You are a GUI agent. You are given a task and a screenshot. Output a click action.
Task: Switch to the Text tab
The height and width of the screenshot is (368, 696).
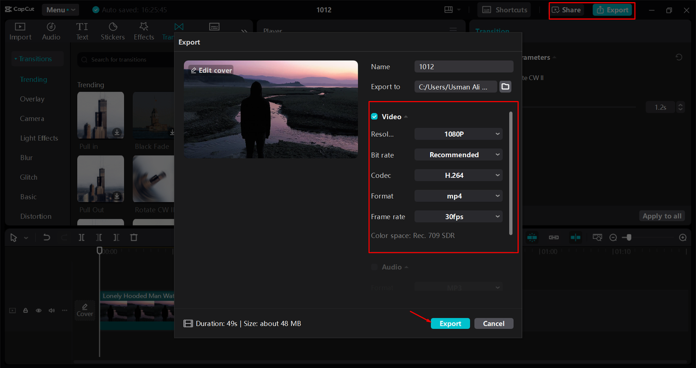[82, 32]
